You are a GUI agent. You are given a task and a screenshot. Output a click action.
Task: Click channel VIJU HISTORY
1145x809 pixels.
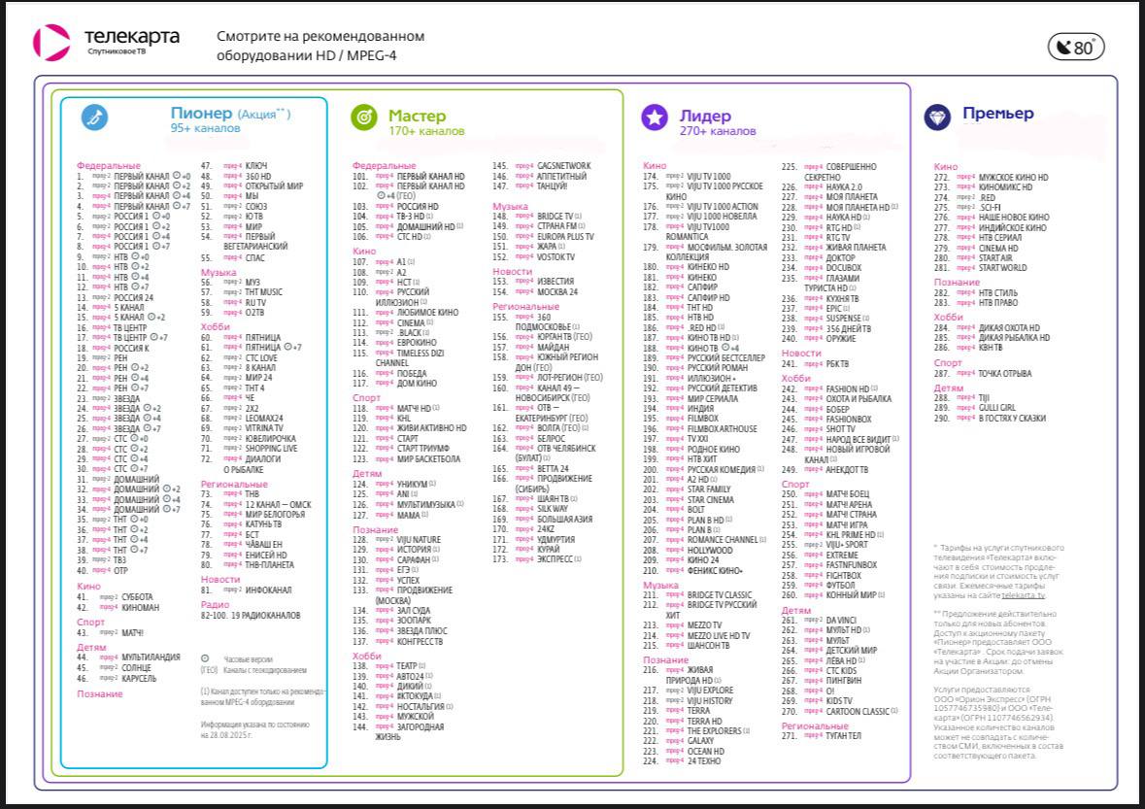point(710,701)
